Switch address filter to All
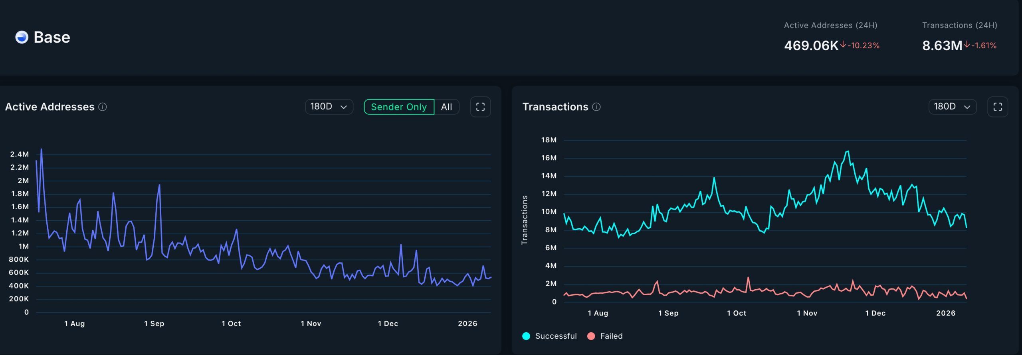This screenshot has height=355, width=1022. pos(446,107)
